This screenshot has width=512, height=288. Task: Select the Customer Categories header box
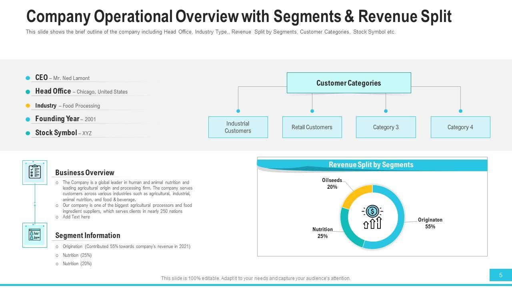pos(349,83)
